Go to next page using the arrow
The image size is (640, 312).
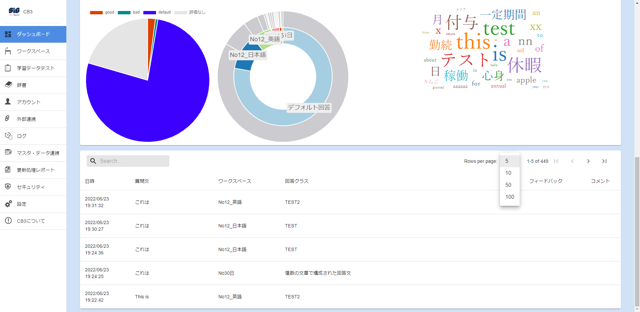click(588, 161)
